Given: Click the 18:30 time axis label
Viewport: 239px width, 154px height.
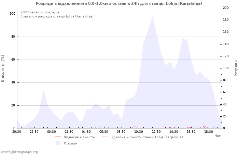Looking at the screenshot, I should click(208, 132).
